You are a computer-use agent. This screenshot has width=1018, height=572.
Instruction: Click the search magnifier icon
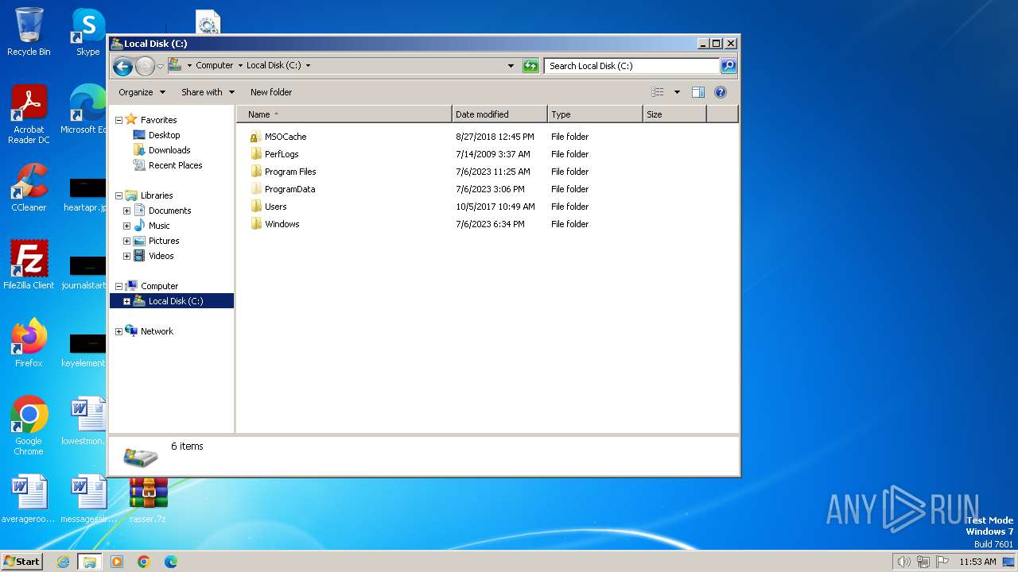[729, 66]
